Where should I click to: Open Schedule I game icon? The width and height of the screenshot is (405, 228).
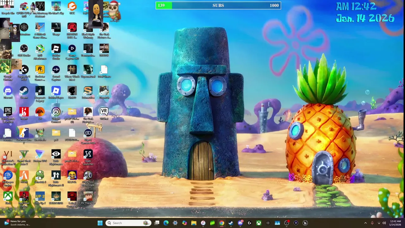coord(40,177)
